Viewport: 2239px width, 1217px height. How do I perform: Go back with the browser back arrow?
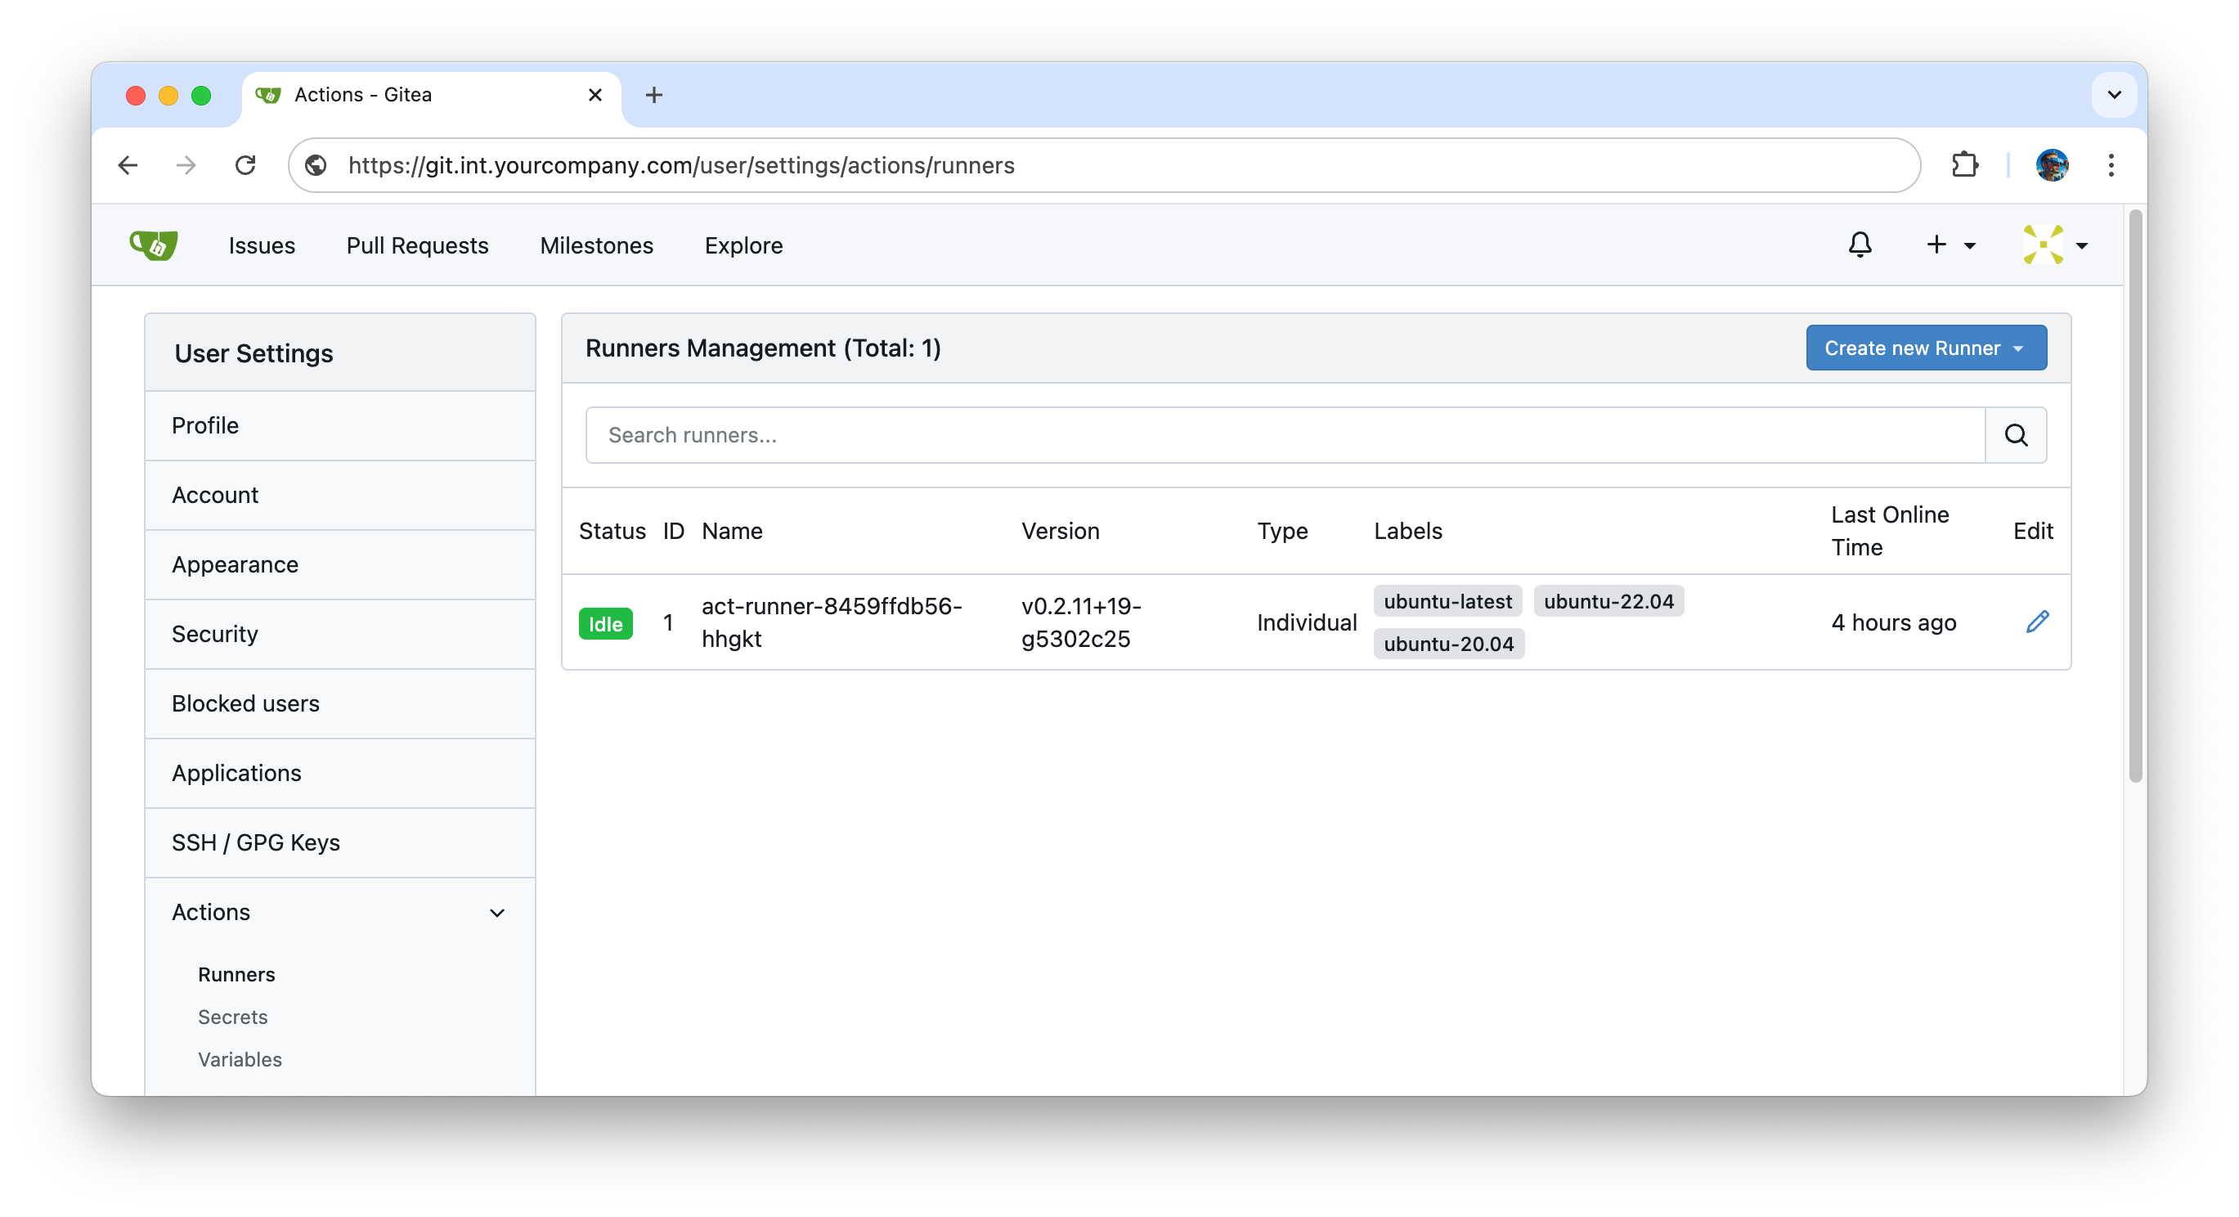[128, 165]
